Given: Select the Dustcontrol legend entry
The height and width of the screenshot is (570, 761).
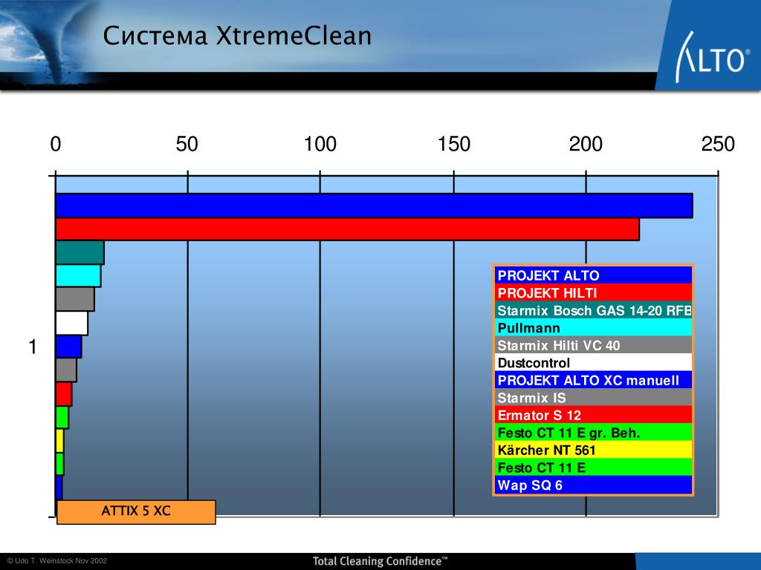Looking at the screenshot, I should point(594,362).
